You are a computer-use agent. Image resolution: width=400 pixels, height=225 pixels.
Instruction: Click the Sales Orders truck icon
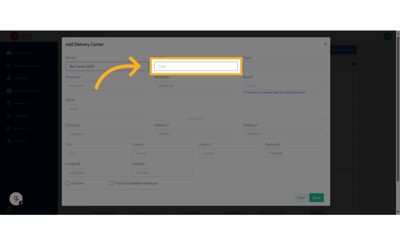[9, 53]
